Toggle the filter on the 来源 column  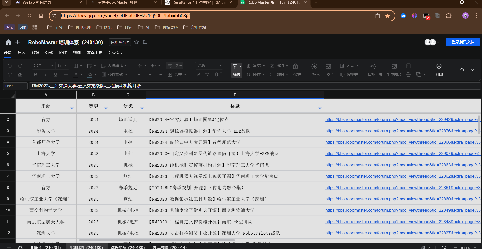point(72,109)
